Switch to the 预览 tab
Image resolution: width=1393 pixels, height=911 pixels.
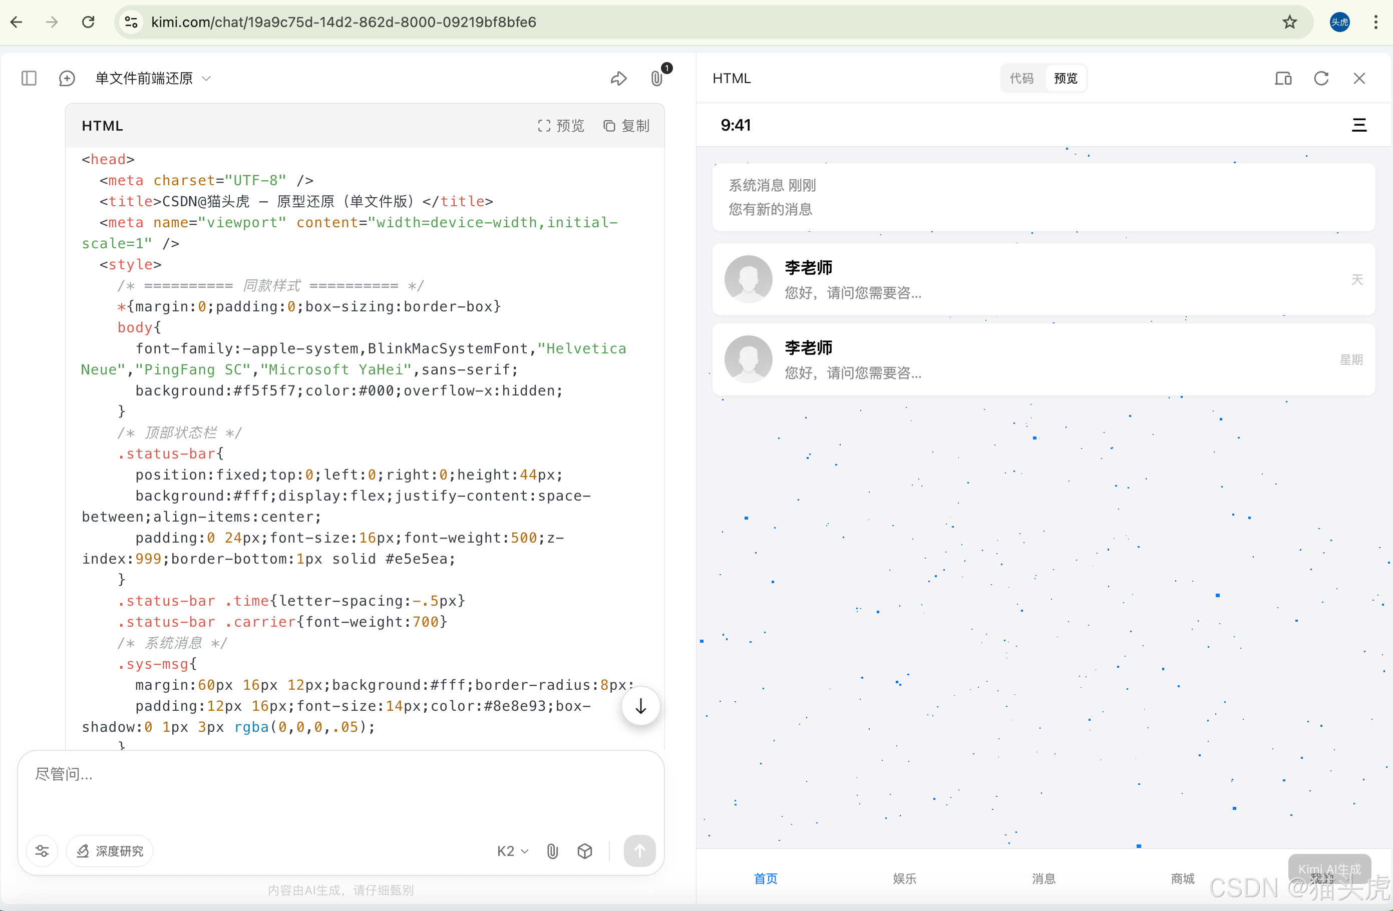pos(1065,79)
